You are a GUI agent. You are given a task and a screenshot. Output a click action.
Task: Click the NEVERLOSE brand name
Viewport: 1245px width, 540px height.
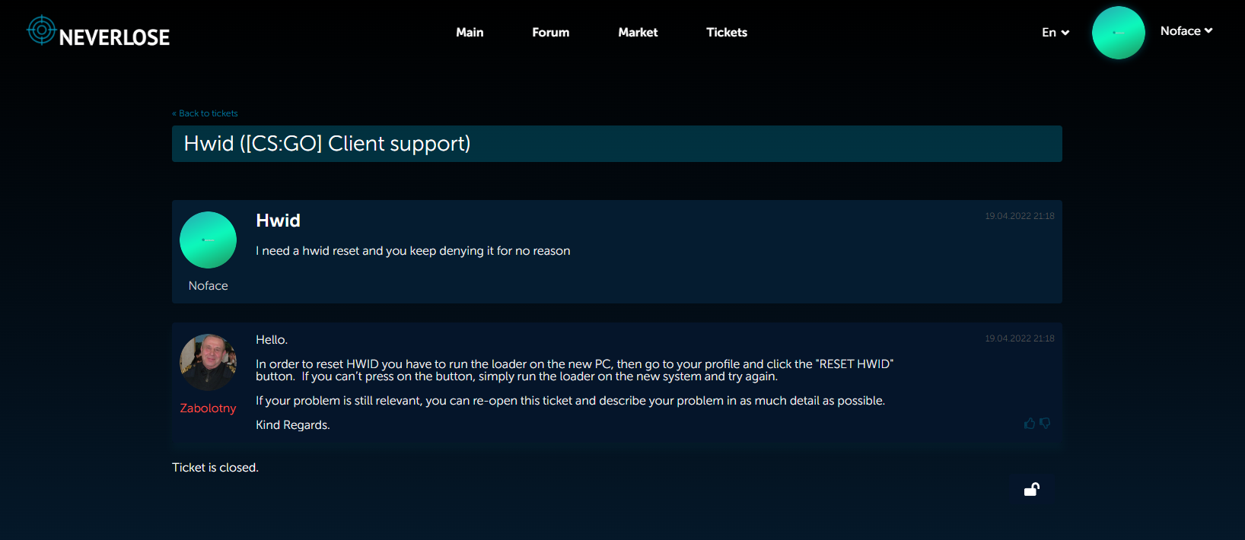[114, 37]
